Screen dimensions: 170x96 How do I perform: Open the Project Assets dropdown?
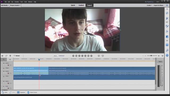point(15,5)
